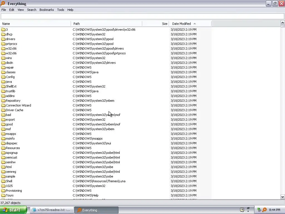Select the folder icon for bad
The width and height of the screenshot is (285, 214).
3,115
